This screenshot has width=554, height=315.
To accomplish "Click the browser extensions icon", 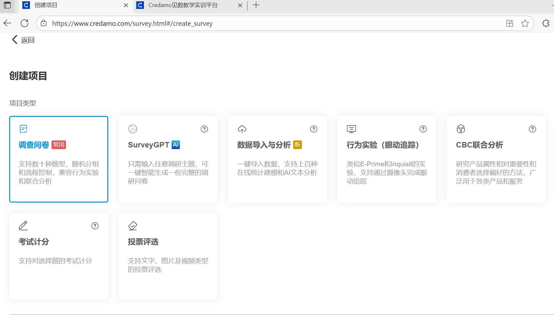I will [x=546, y=23].
